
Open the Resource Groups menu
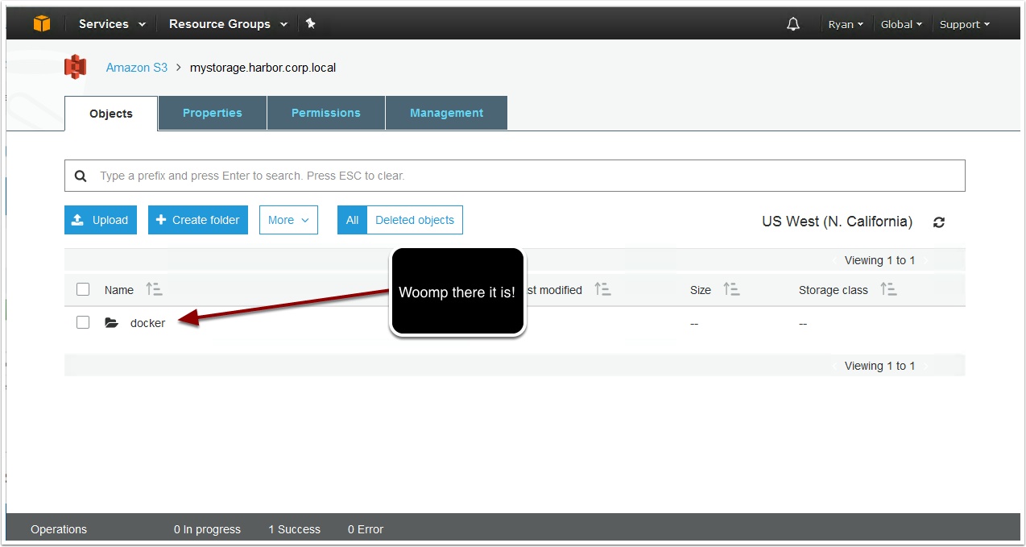tap(228, 24)
